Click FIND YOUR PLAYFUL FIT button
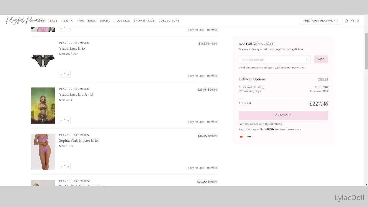The width and height of the screenshot is (368, 207). coord(321,21)
